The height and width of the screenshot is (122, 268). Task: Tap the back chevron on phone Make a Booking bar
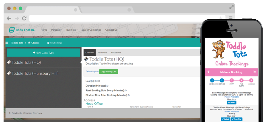[x=208, y=72]
